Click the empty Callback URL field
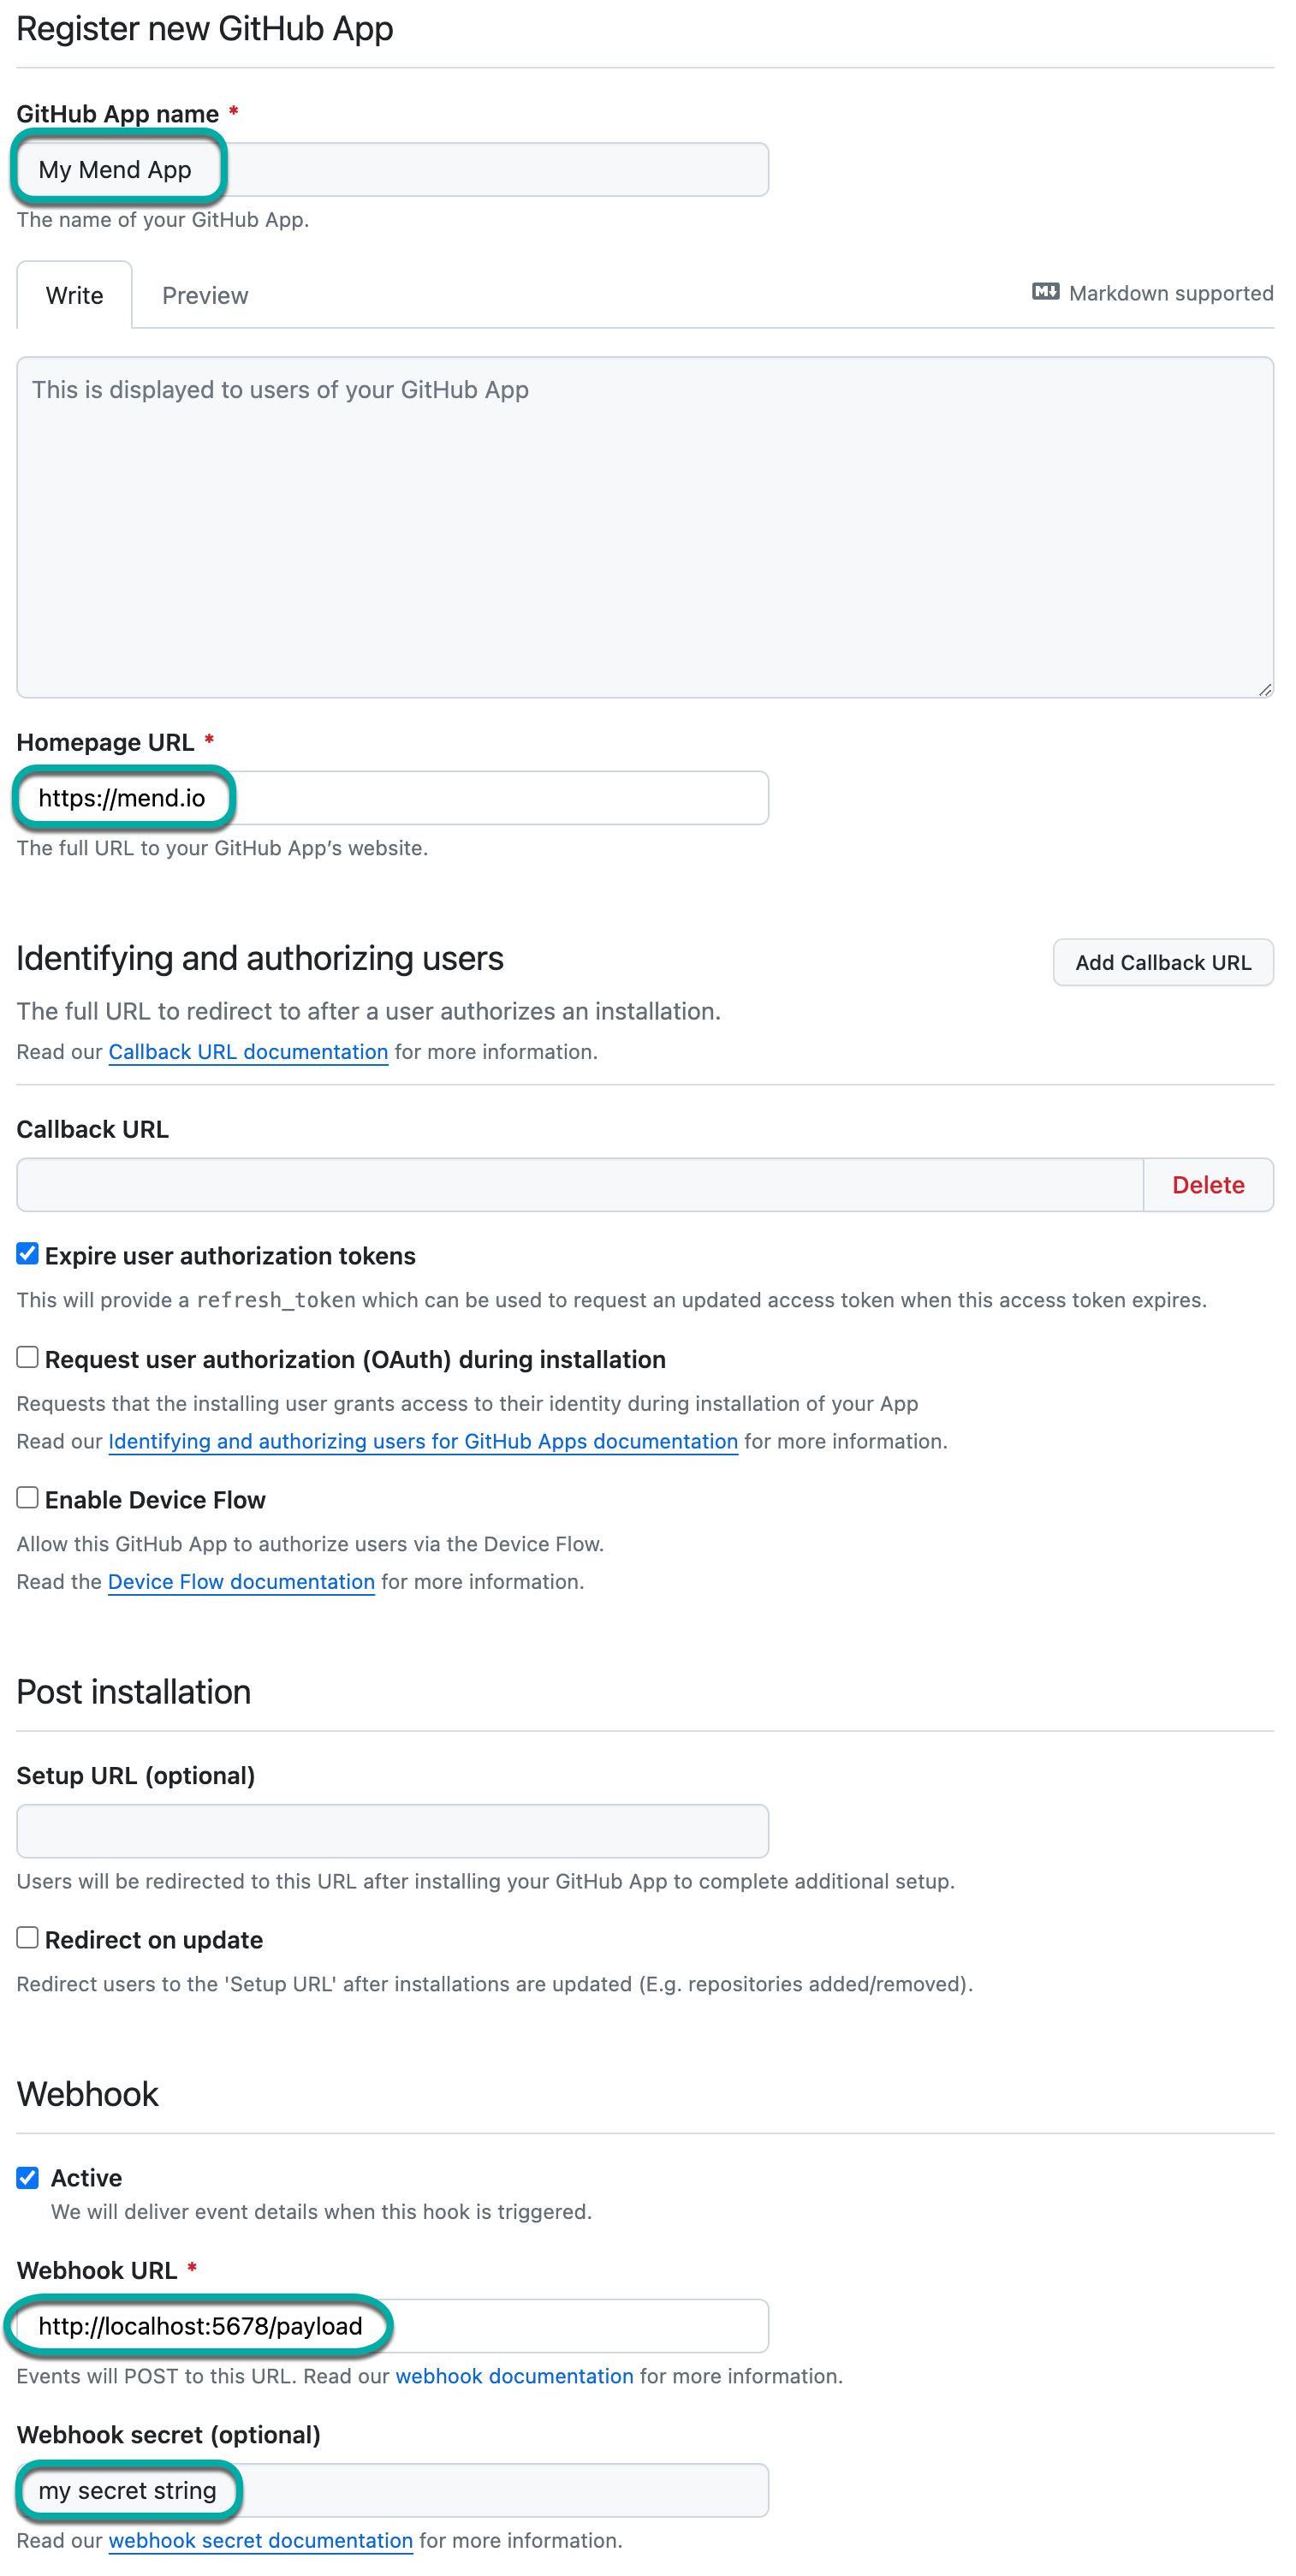This screenshot has height=2576, width=1296. 579,1185
